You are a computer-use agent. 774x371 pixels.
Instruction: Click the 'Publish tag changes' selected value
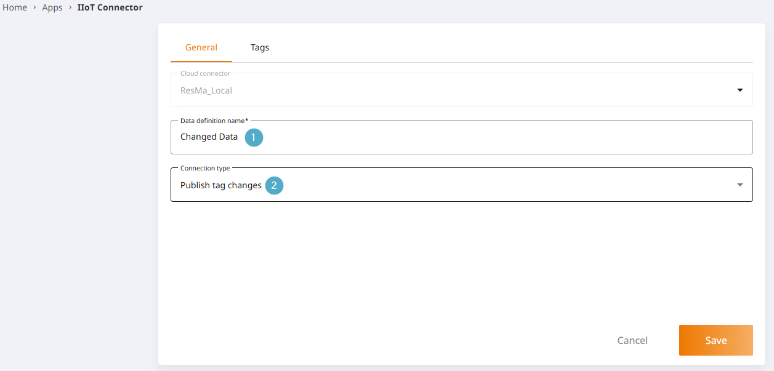[220, 185]
